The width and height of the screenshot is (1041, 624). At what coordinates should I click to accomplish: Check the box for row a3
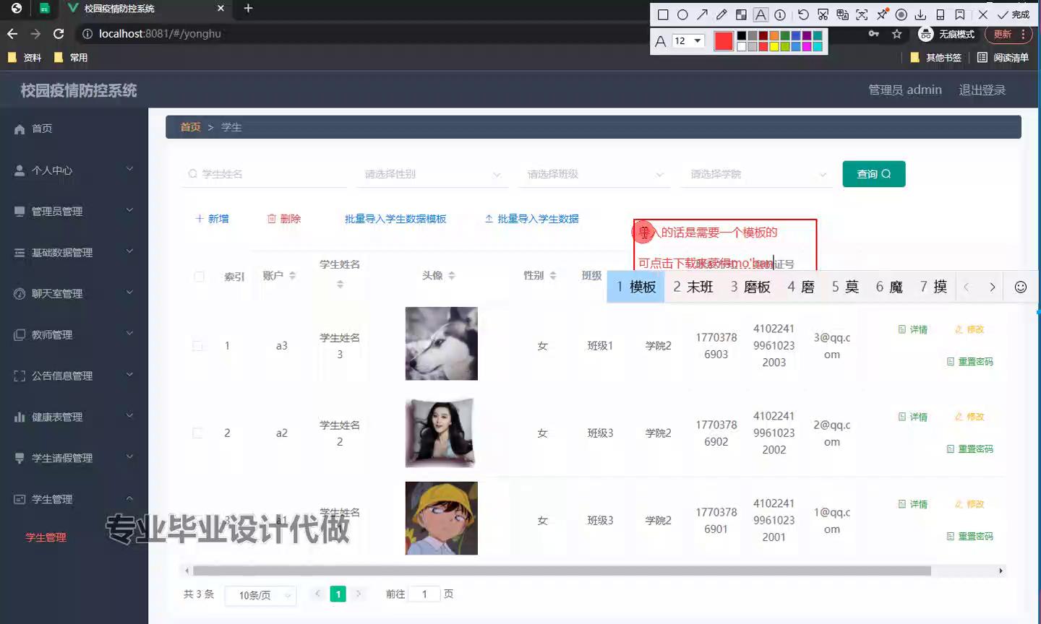[197, 346]
